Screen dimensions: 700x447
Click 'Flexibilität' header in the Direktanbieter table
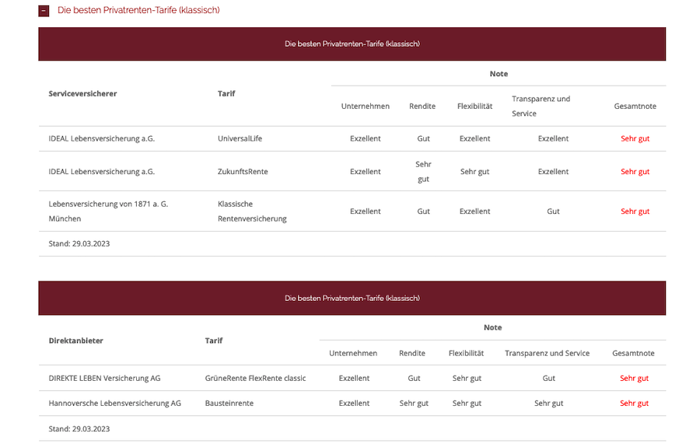[x=466, y=353]
